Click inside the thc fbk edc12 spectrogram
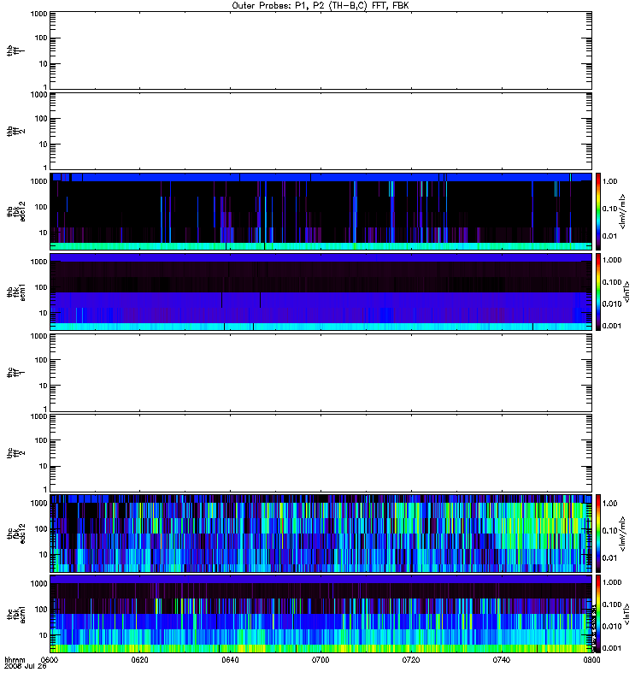The image size is (641, 684). (320, 534)
